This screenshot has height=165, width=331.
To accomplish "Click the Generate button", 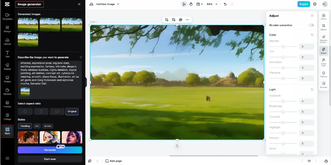I will pyautogui.click(x=50, y=150).
